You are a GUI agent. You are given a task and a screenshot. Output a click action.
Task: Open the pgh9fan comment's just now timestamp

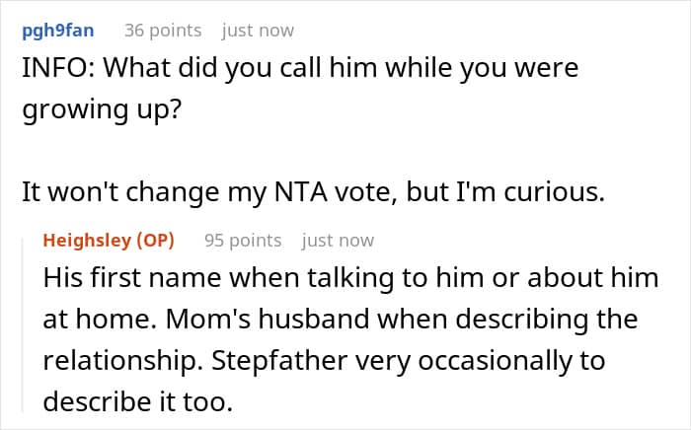tap(258, 31)
